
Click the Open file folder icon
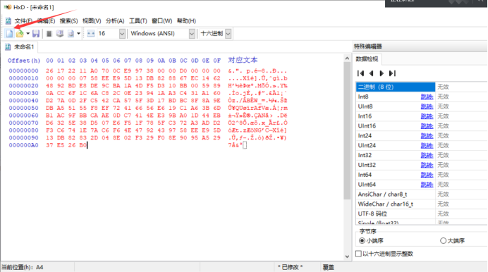[x=20, y=34]
